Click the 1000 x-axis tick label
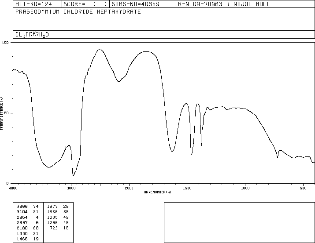The image size is (315, 243). 245,188
